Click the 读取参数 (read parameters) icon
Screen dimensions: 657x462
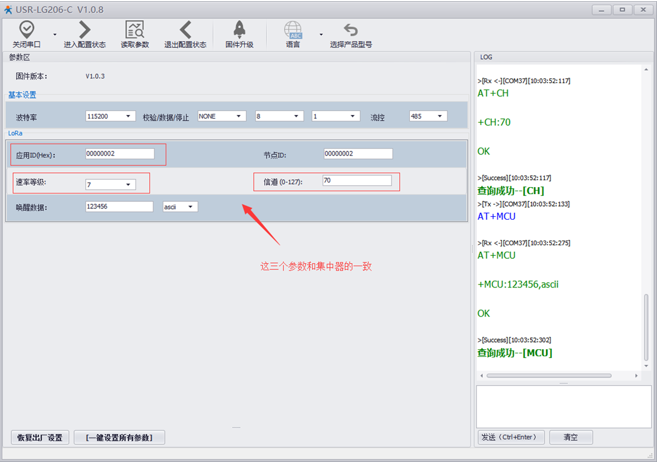[x=135, y=30]
